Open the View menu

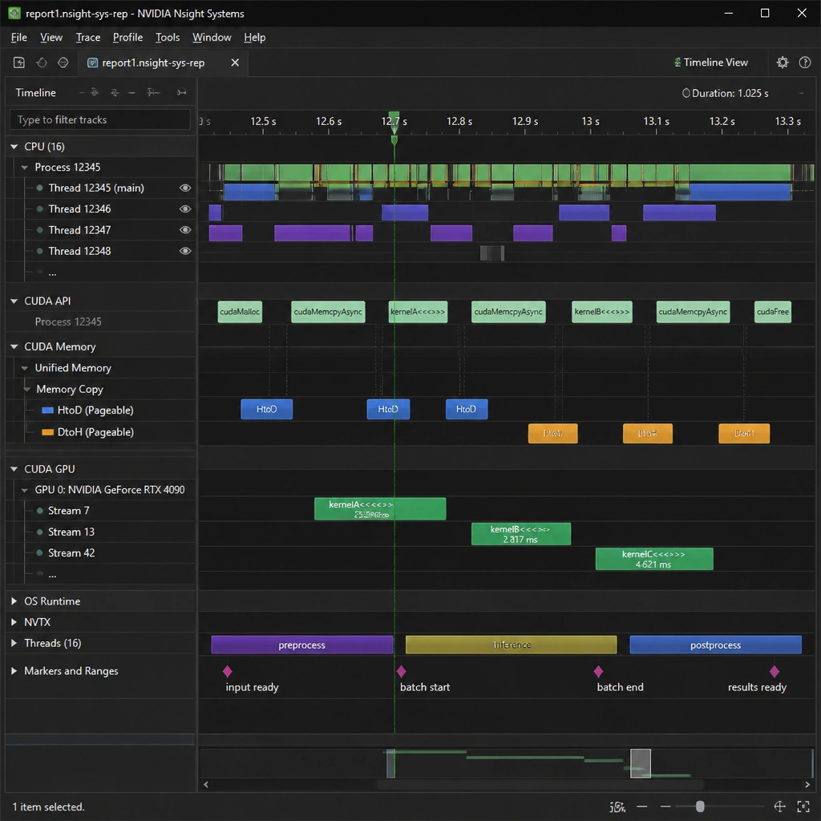click(51, 37)
